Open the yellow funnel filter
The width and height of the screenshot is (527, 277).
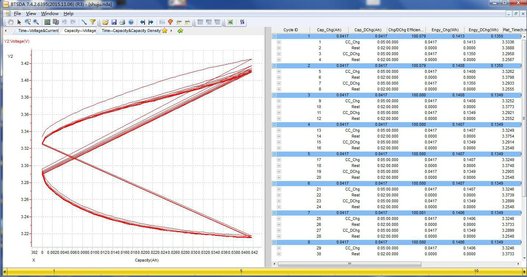tap(93, 22)
